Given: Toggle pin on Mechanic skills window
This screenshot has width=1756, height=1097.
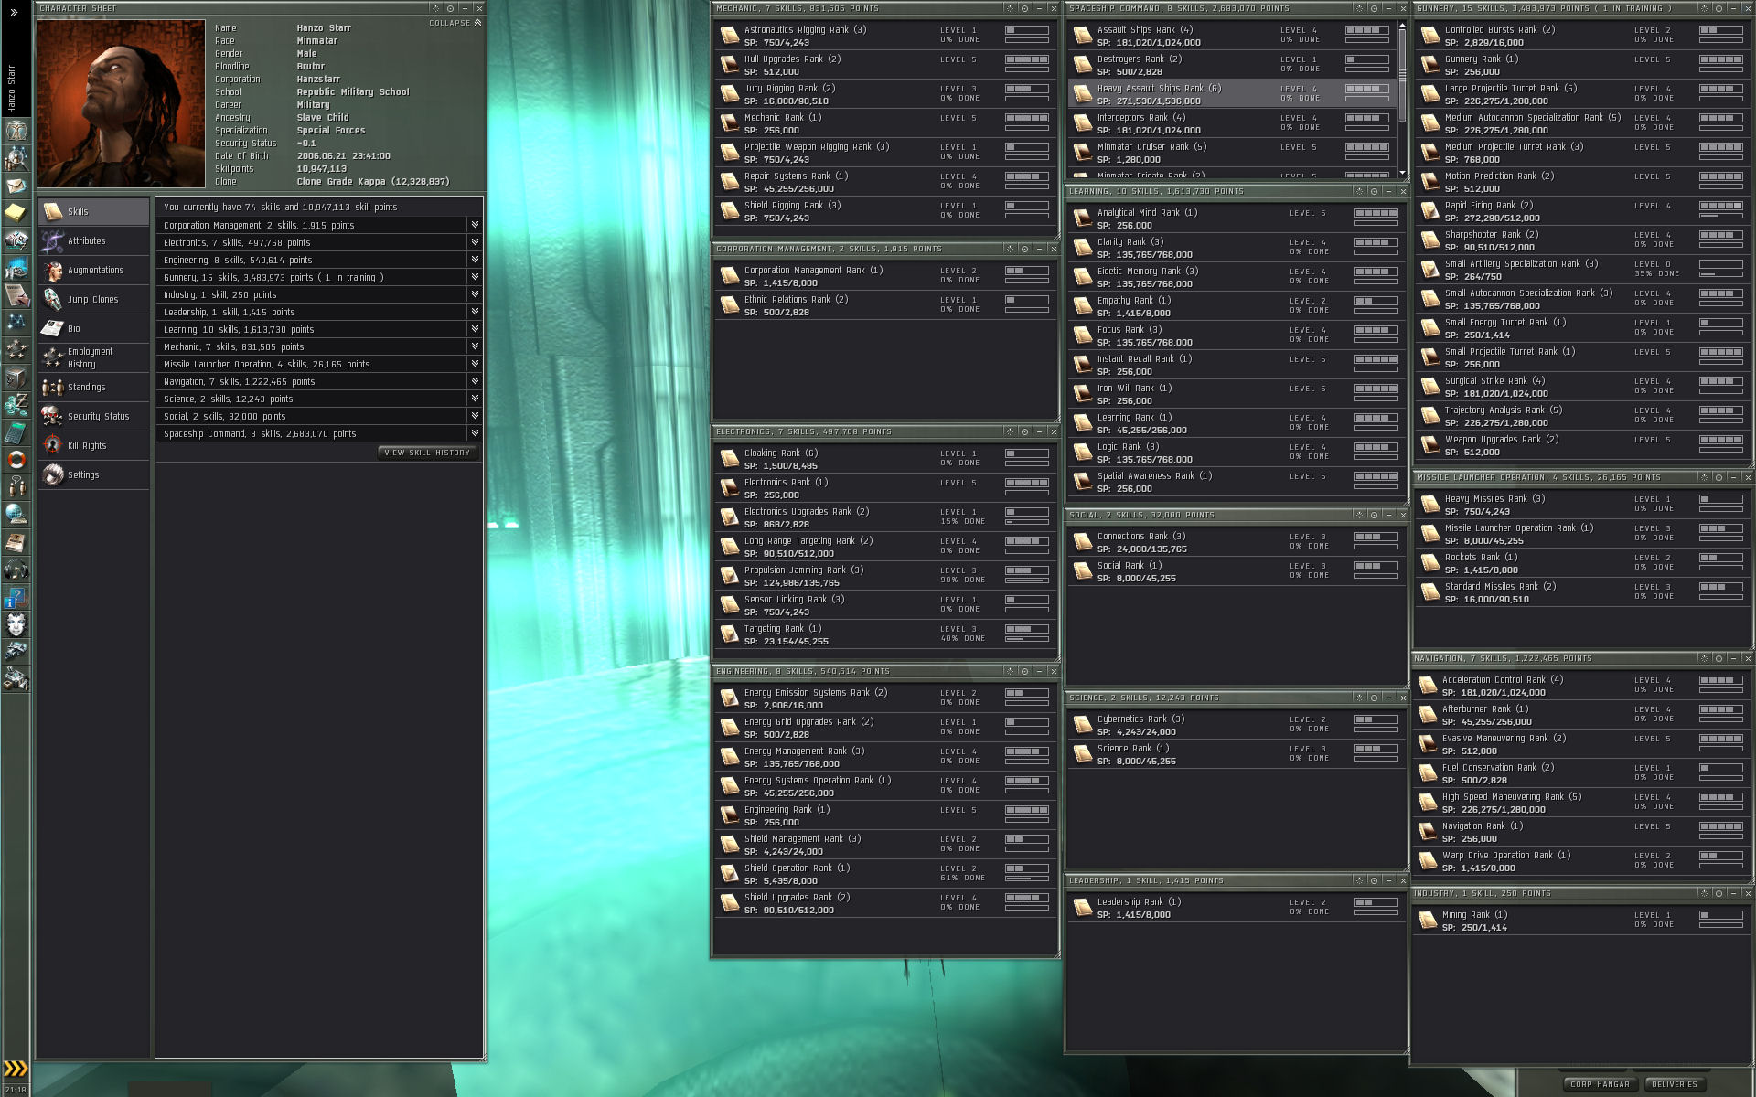Looking at the screenshot, I should pos(1024,8).
